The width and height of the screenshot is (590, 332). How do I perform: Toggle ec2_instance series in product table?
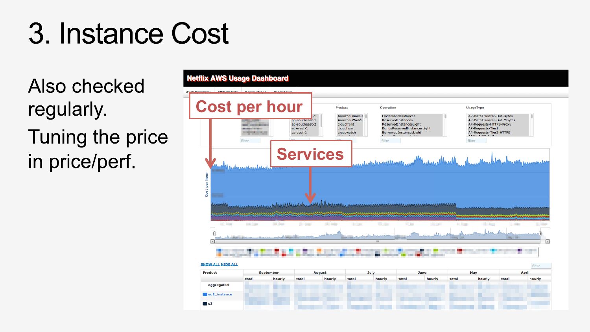(x=220, y=294)
